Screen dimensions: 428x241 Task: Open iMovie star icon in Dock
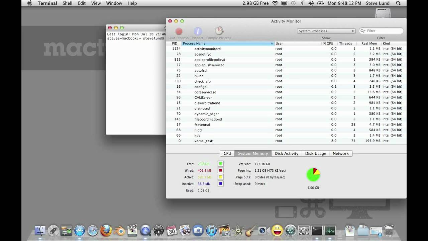(x=238, y=230)
